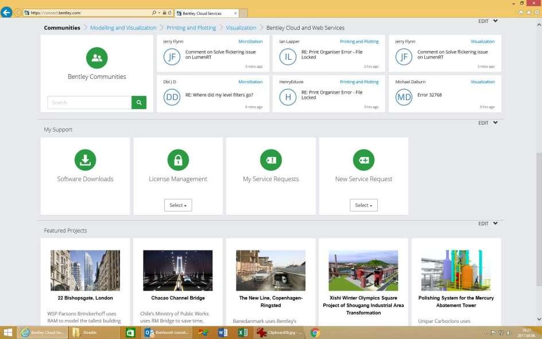Click EDIT for the My Support section
This screenshot has width=542, height=339.
(483, 123)
